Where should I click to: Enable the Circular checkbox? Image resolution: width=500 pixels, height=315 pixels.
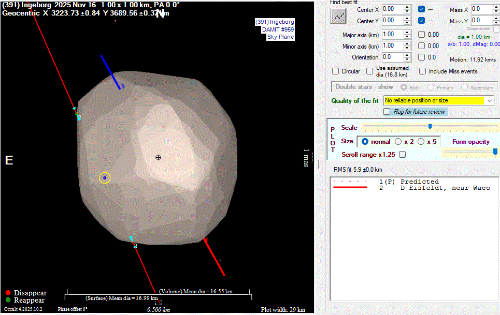(335, 71)
